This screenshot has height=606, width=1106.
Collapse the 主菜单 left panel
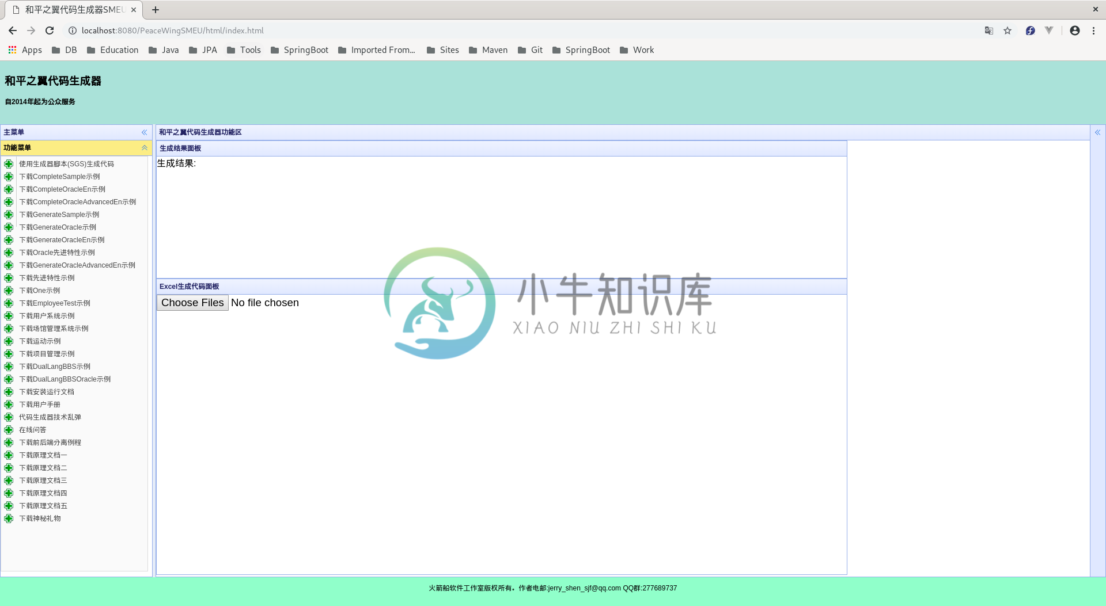tap(145, 132)
